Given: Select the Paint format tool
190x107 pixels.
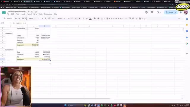Looking at the screenshot, I should point(26,18).
